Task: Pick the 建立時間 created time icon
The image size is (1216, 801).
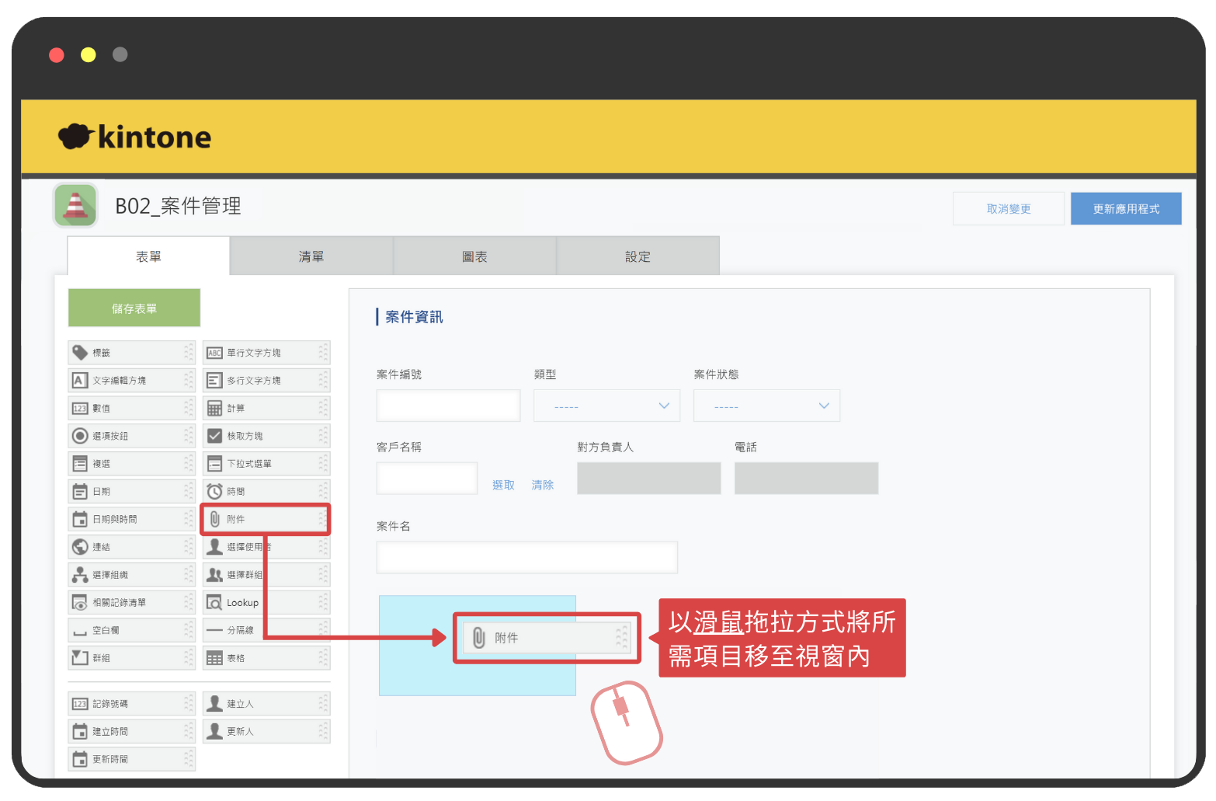Action: pos(79,732)
